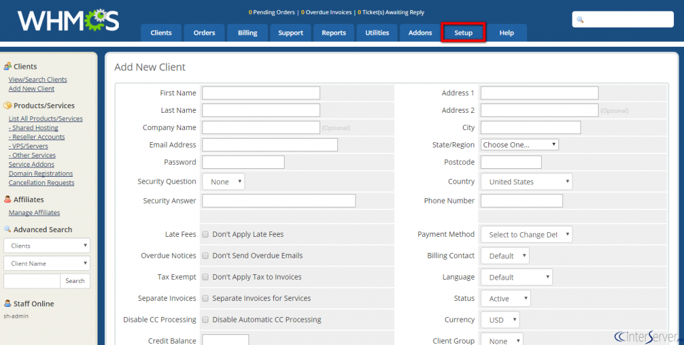Click the WHMCS logo

pyautogui.click(x=68, y=21)
